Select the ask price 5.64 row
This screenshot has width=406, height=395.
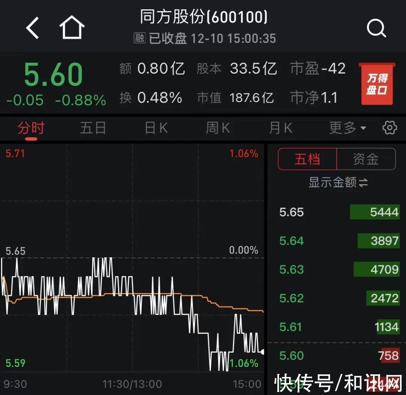339,241
